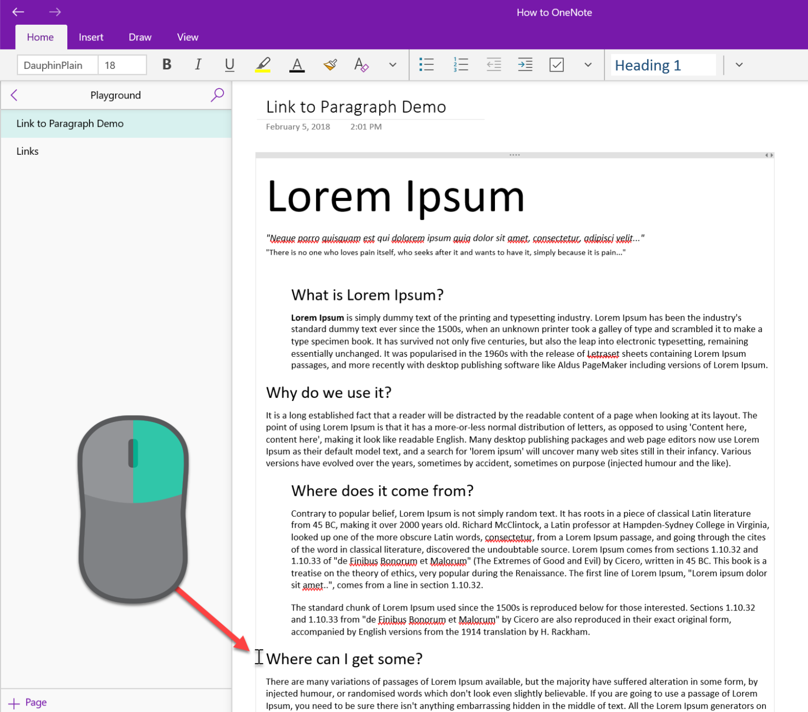Open the page search
The image size is (808, 712).
pos(217,95)
